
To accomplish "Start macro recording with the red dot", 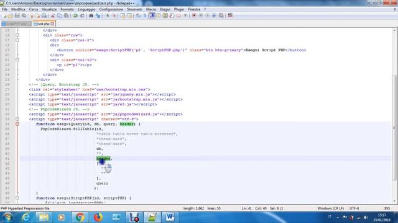I will coord(194,15).
